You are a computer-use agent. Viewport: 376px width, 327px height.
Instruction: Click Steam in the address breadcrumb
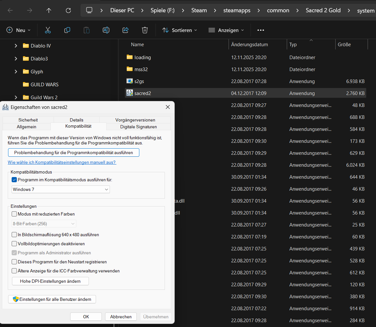(199, 10)
